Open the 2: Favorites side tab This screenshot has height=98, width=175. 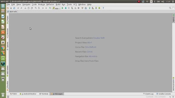pyautogui.click(x=7, y=86)
